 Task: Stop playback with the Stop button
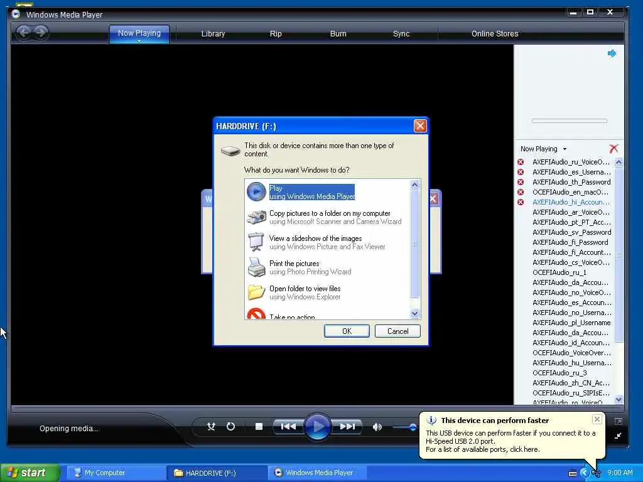pyautogui.click(x=259, y=427)
